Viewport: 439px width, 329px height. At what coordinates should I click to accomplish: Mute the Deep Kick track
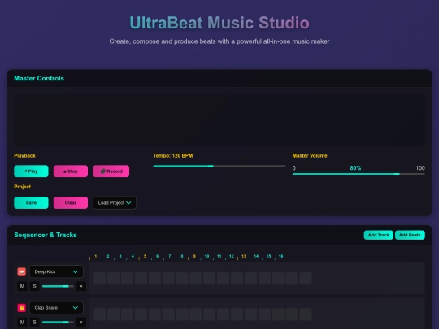[x=22, y=286]
